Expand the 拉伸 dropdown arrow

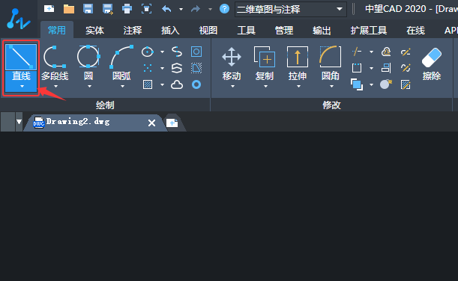click(298, 87)
